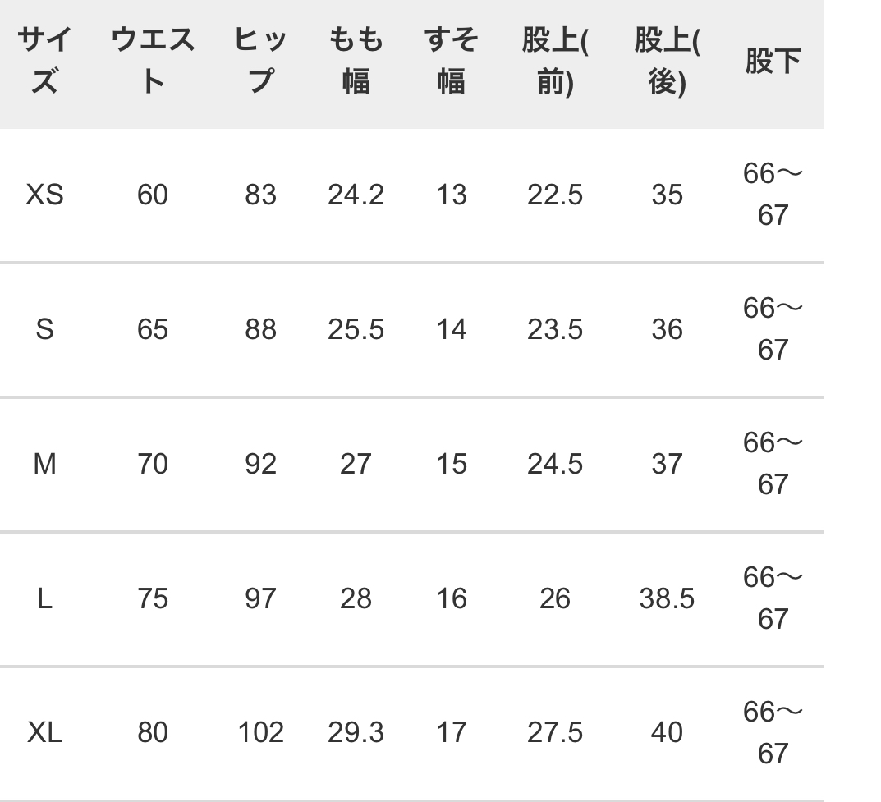This screenshot has width=881, height=802.
Task: Click the ウエスト column header
Action: (x=153, y=61)
